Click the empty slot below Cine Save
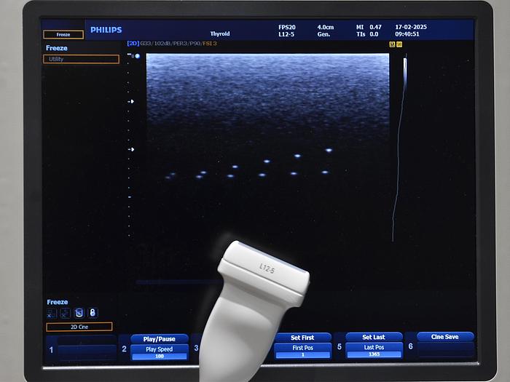Viewport: 510px width, 382px height. coord(445,350)
